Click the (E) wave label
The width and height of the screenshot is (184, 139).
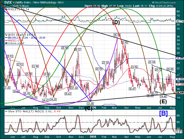pyautogui.click(x=163, y=101)
